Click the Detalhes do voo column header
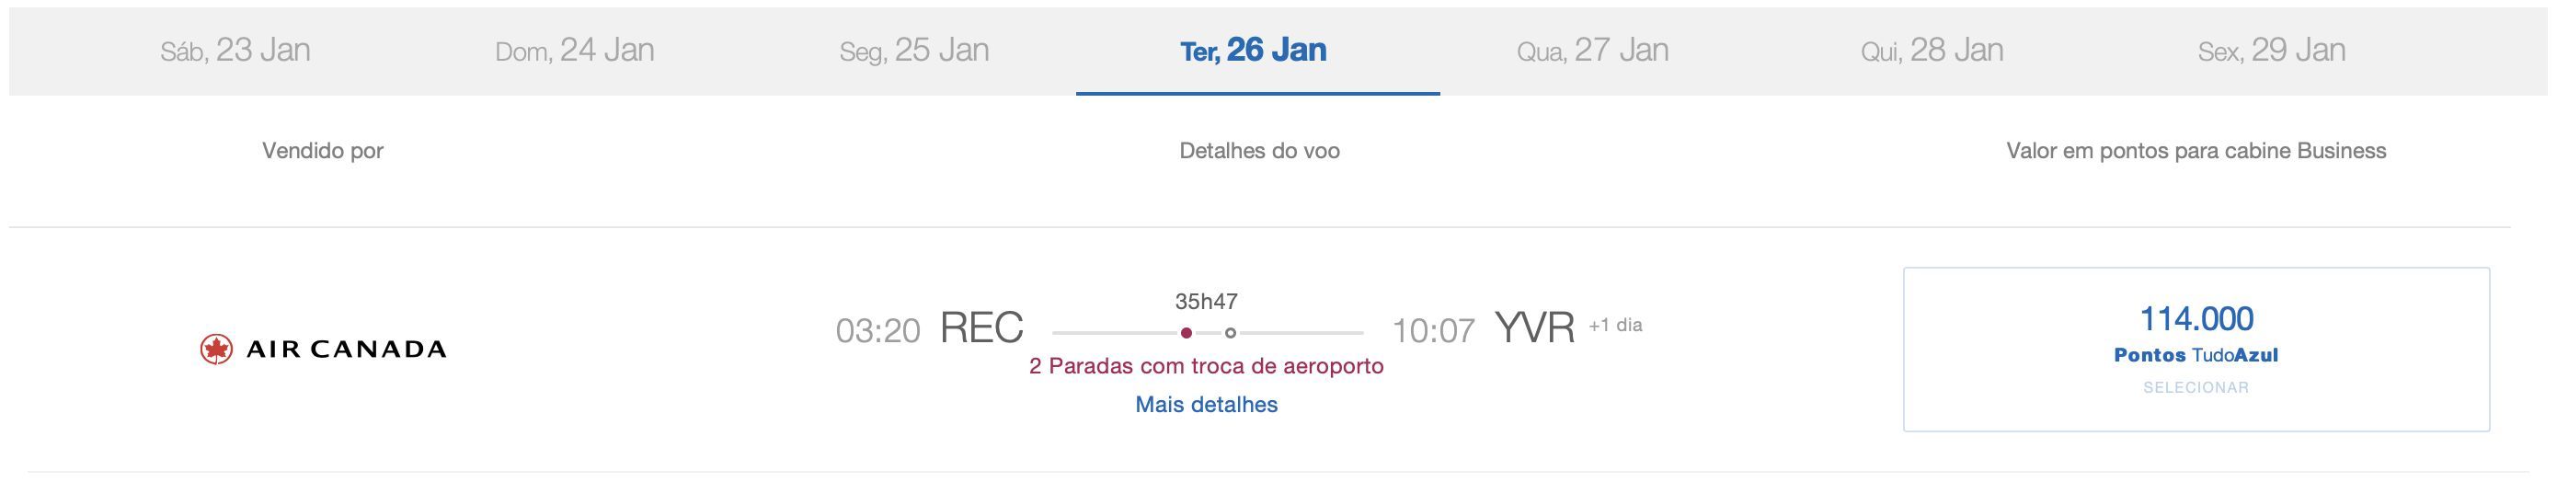 click(1259, 151)
